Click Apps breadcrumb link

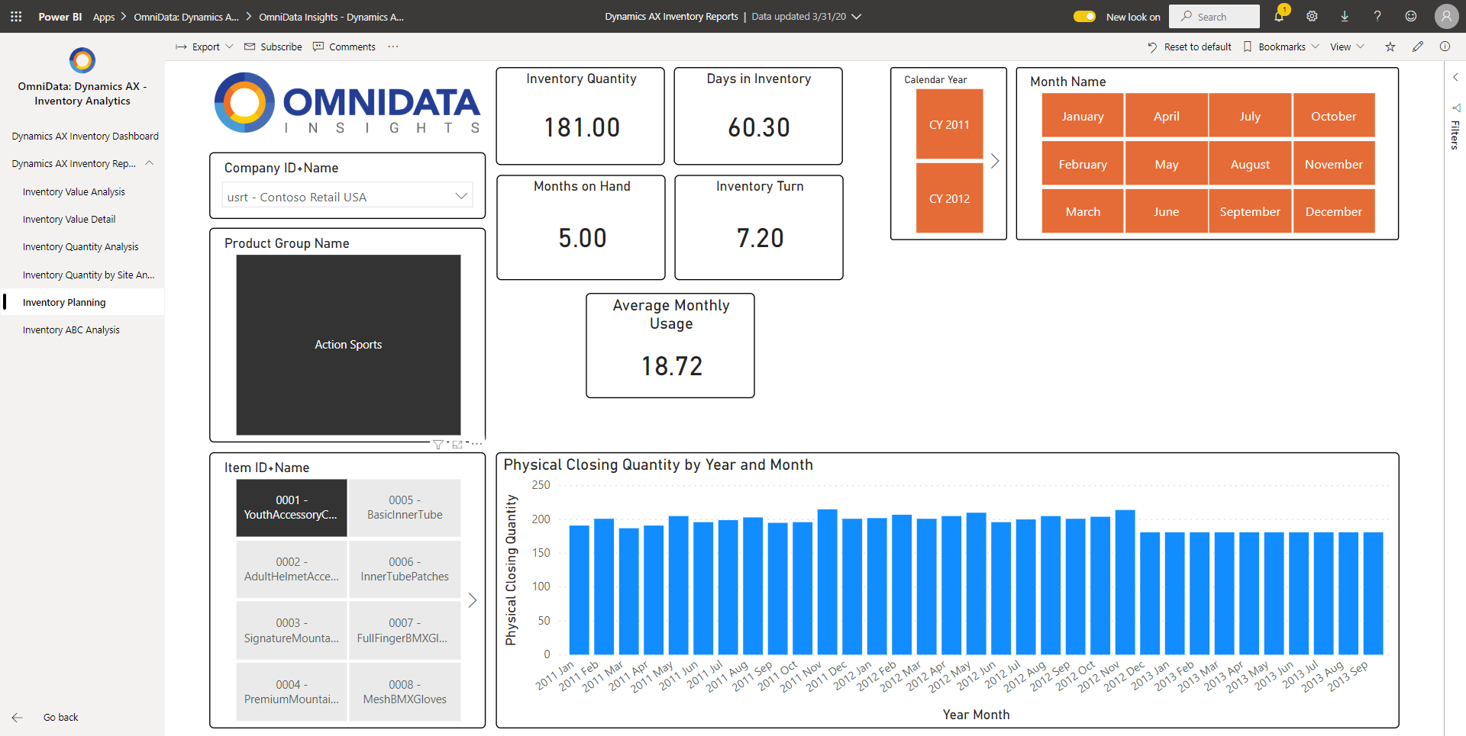pyautogui.click(x=104, y=17)
